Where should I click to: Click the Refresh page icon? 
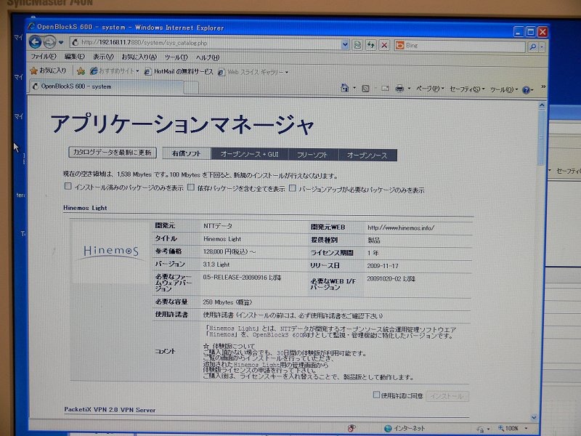coord(371,45)
